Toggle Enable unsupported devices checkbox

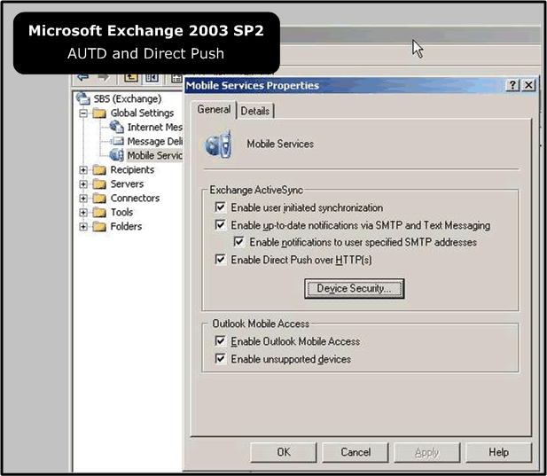(220, 358)
